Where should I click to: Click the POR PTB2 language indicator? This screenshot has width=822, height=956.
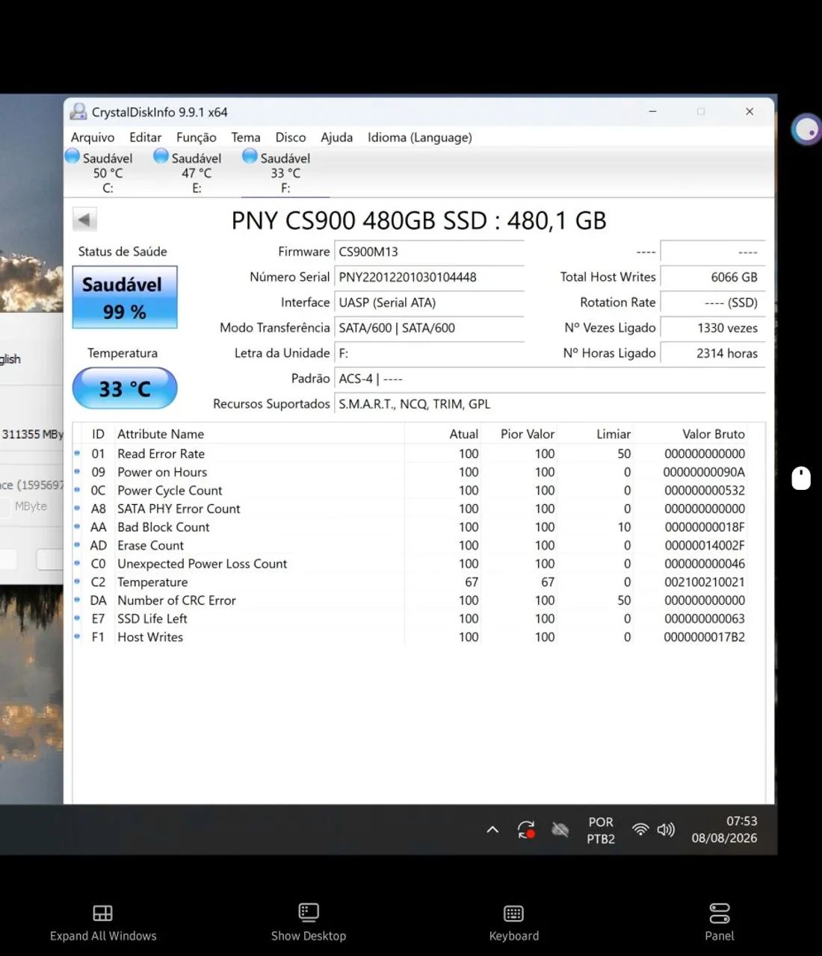tap(601, 830)
